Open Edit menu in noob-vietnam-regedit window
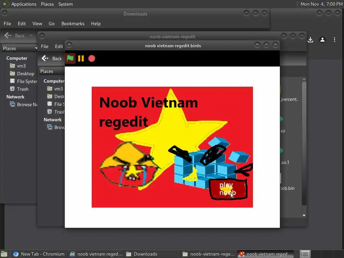 point(59,46)
